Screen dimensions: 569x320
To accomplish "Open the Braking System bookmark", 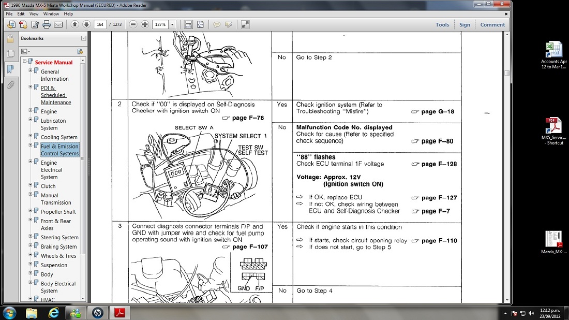I will [59, 246].
